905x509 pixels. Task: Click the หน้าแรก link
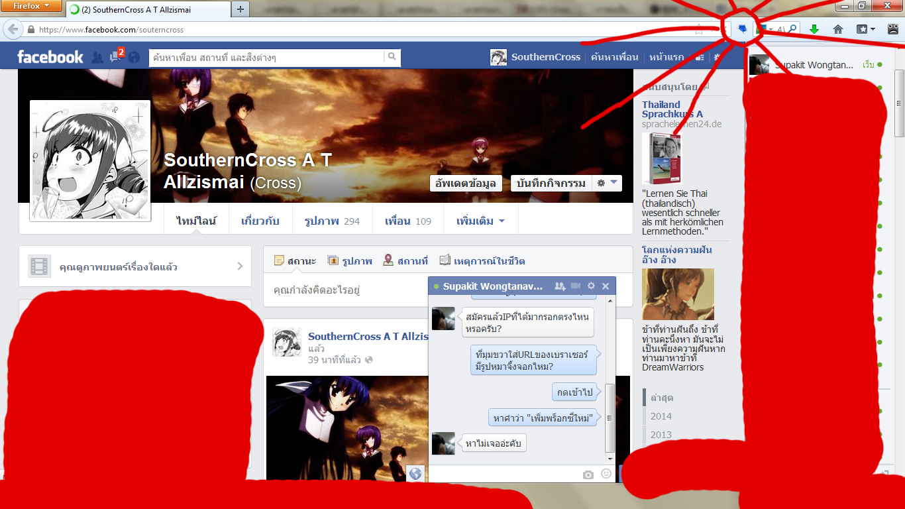[666, 57]
